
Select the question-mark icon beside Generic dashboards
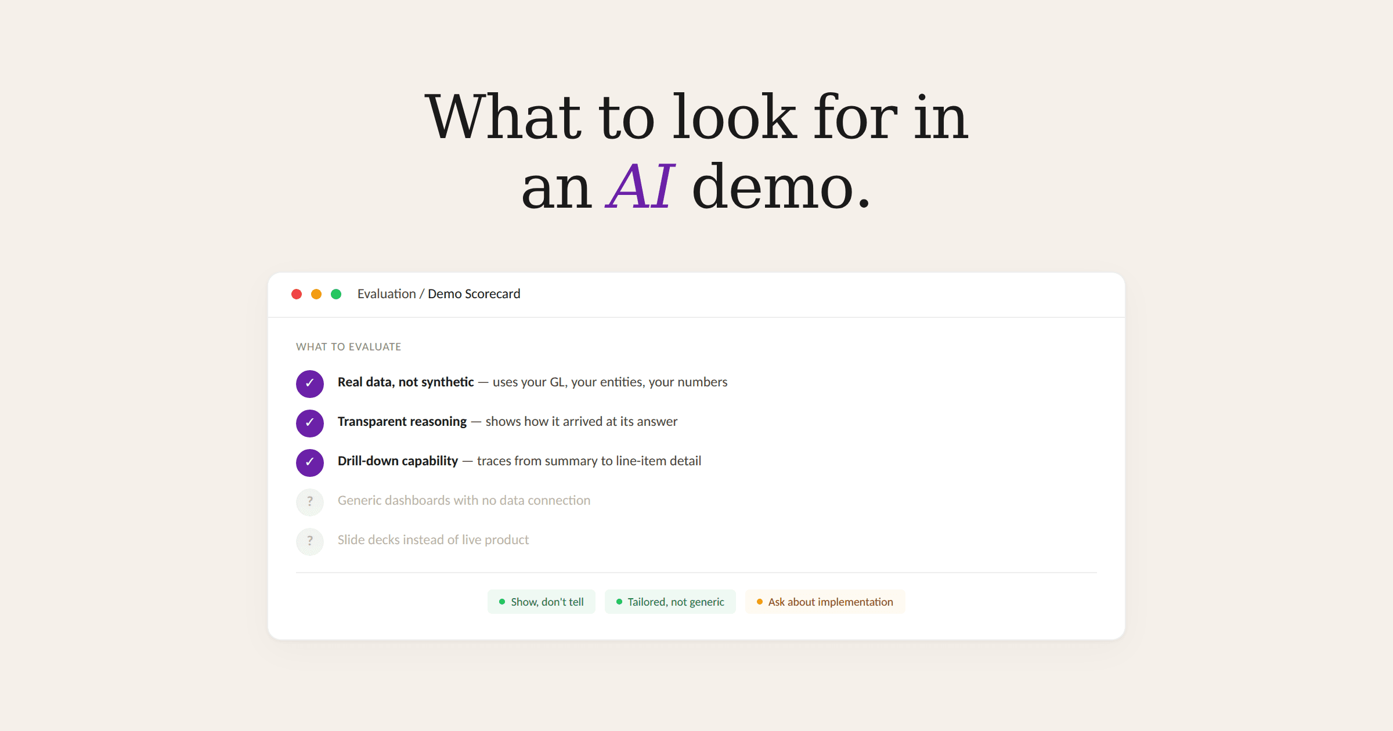[310, 502]
